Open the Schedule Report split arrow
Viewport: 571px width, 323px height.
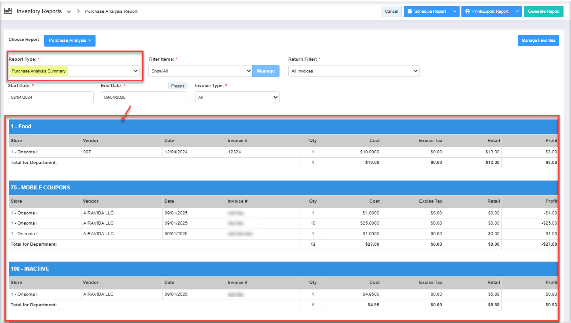[x=454, y=11]
